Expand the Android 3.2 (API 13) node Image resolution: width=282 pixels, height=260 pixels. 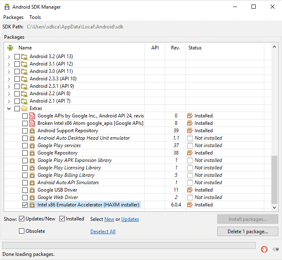coord(9,57)
